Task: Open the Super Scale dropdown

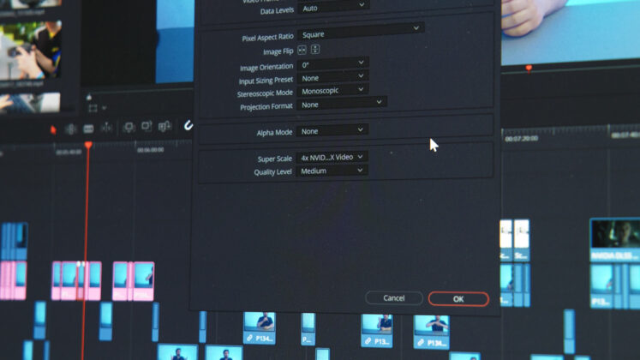Action: tap(332, 157)
